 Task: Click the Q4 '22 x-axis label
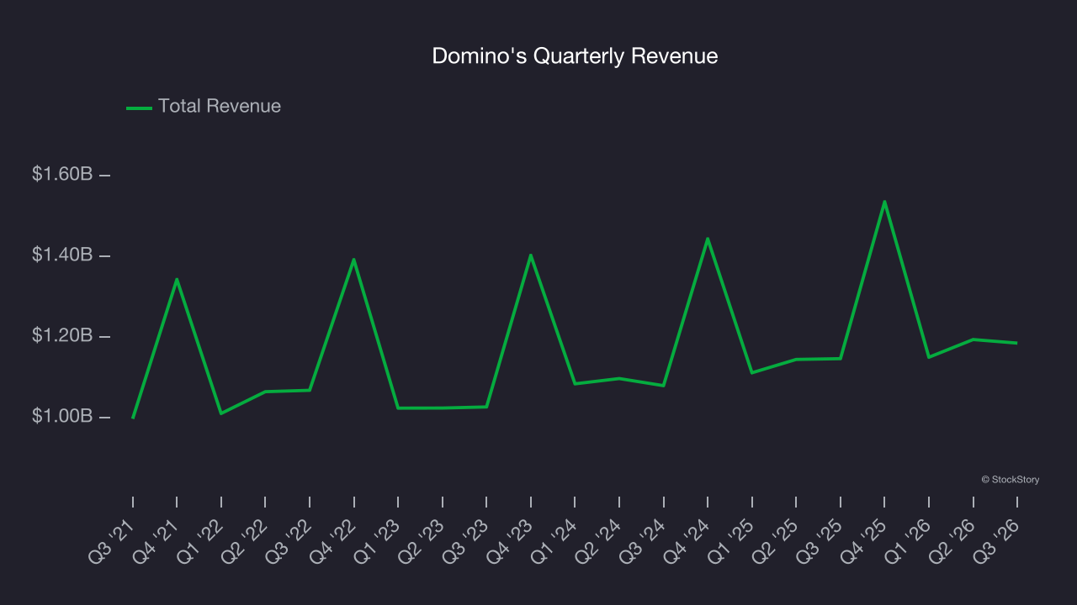(335, 540)
